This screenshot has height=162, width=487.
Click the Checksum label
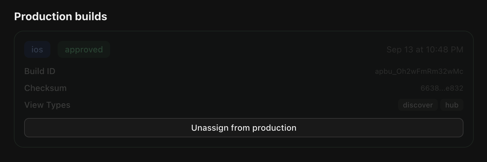(x=46, y=88)
